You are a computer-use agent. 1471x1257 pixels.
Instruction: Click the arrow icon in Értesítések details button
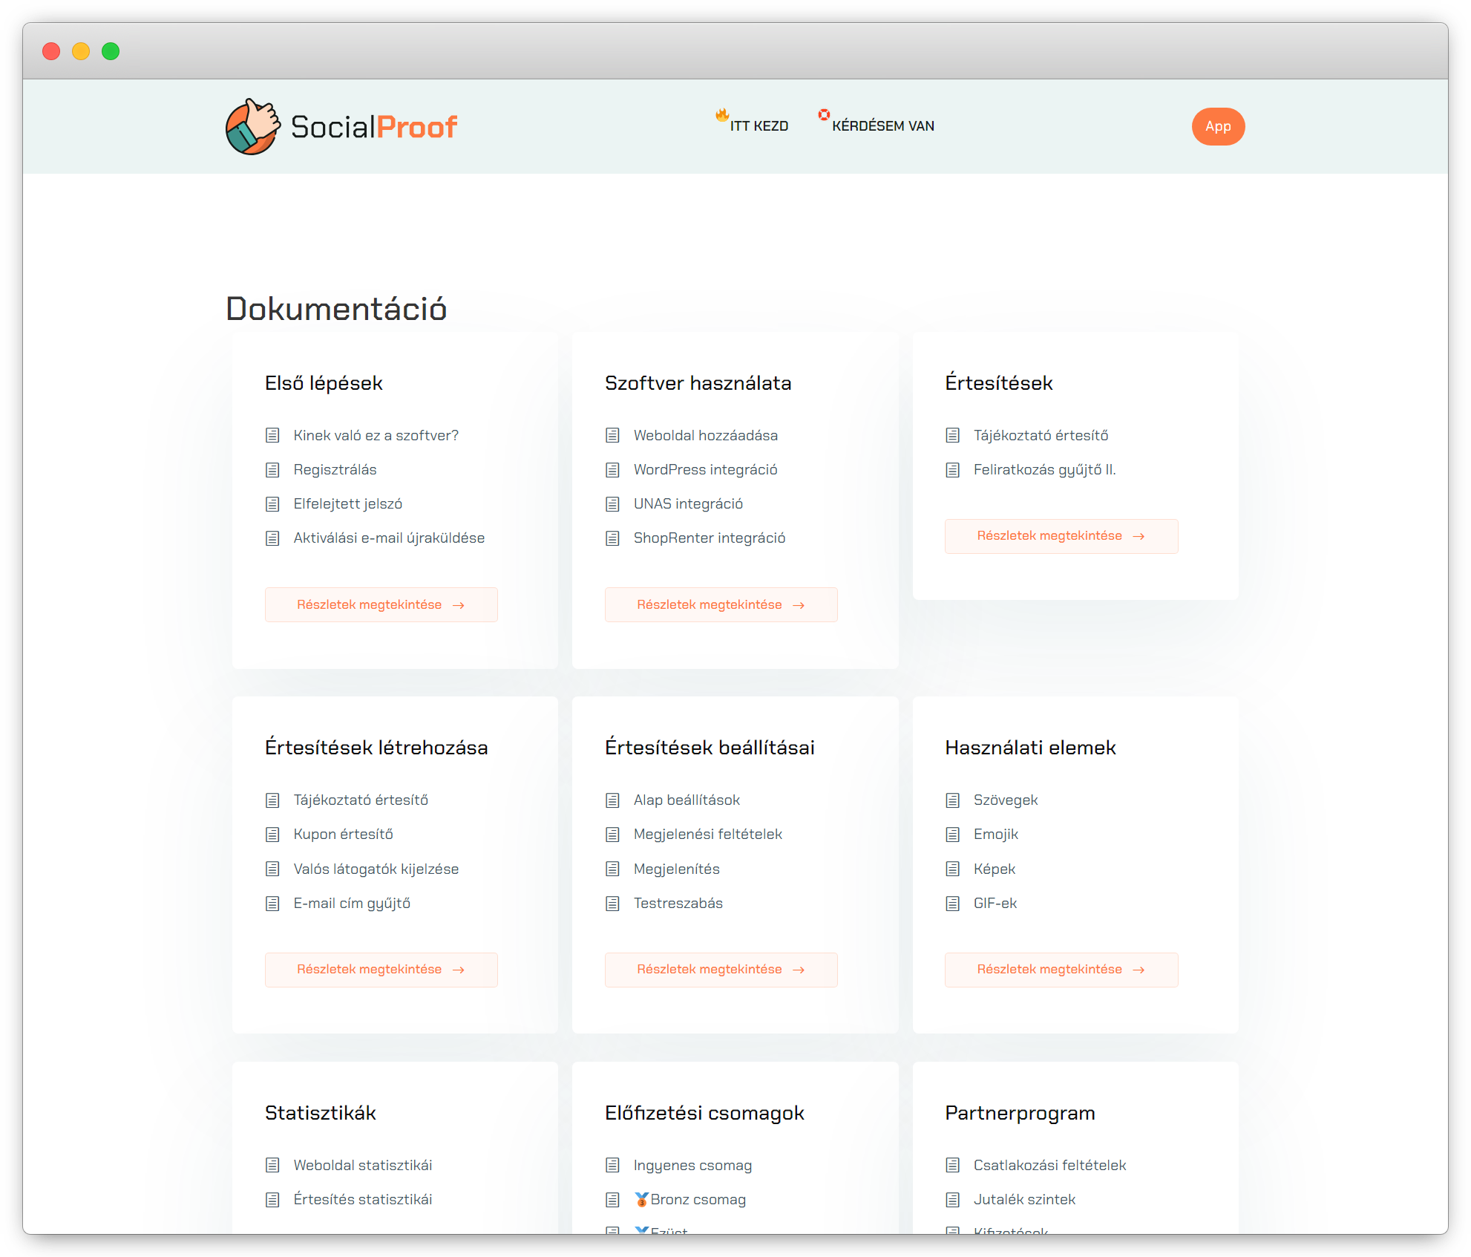click(x=1139, y=535)
